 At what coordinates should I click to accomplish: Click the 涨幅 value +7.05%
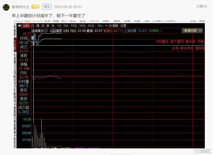coord(24,68)
